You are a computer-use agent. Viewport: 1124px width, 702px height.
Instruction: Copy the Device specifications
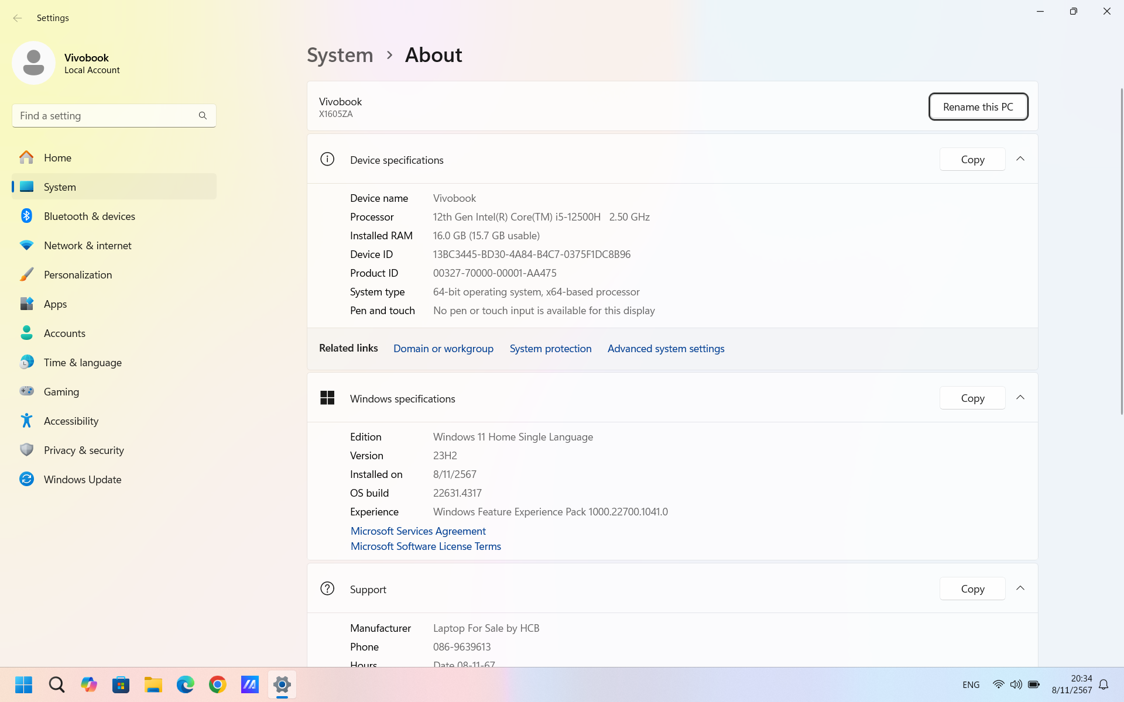click(x=972, y=159)
